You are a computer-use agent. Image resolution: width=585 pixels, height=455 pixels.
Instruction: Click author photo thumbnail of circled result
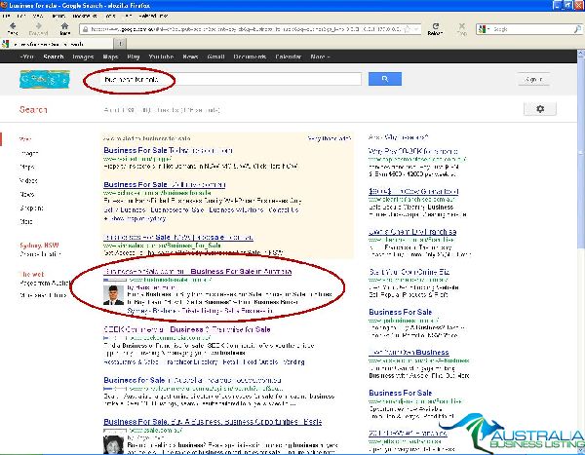(x=113, y=295)
